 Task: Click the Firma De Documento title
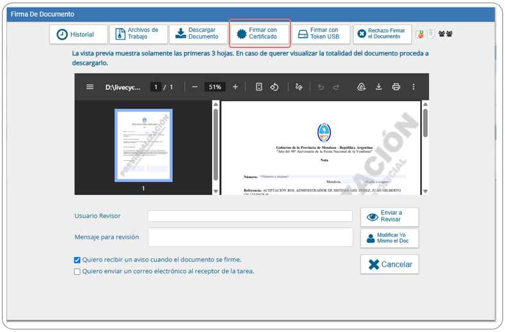click(x=42, y=14)
